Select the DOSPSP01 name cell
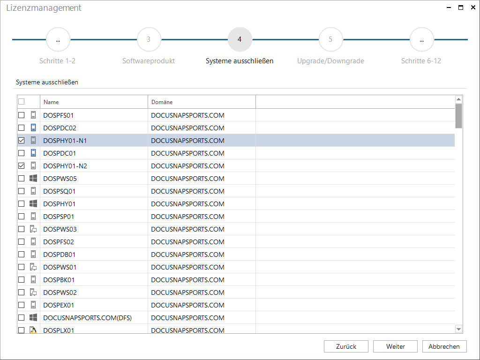This screenshot has width=480, height=360. pos(94,217)
